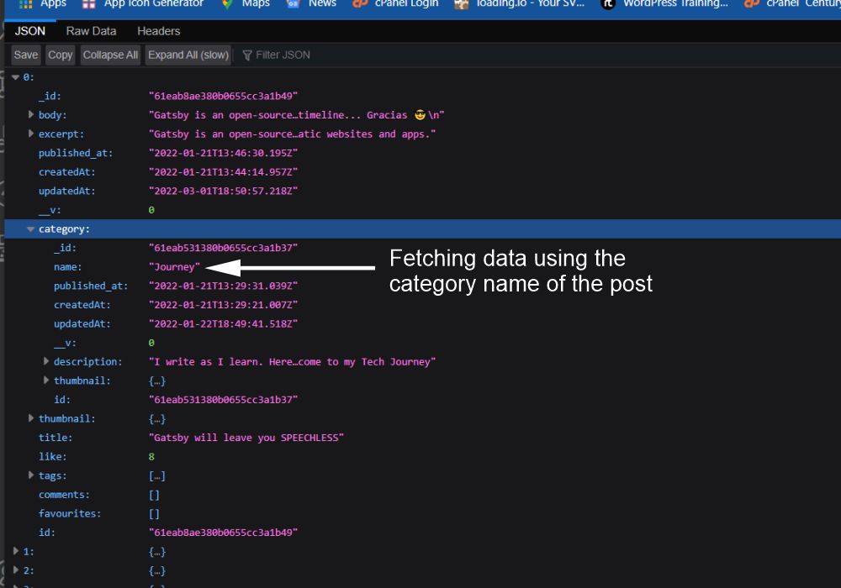Click the body text value starting with Gatsby
Viewport: 841px width, 588px height.
[x=296, y=115]
